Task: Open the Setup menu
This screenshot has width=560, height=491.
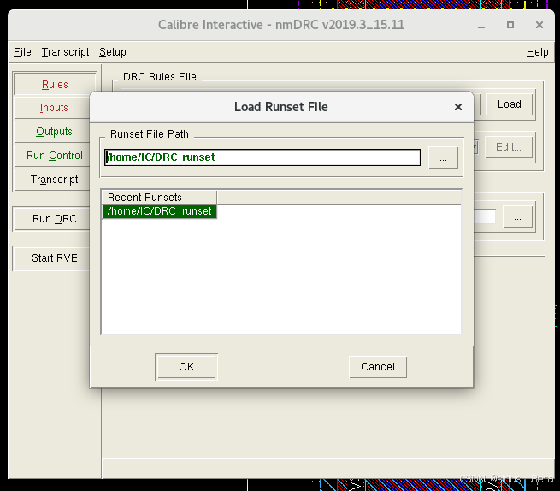Action: click(113, 52)
